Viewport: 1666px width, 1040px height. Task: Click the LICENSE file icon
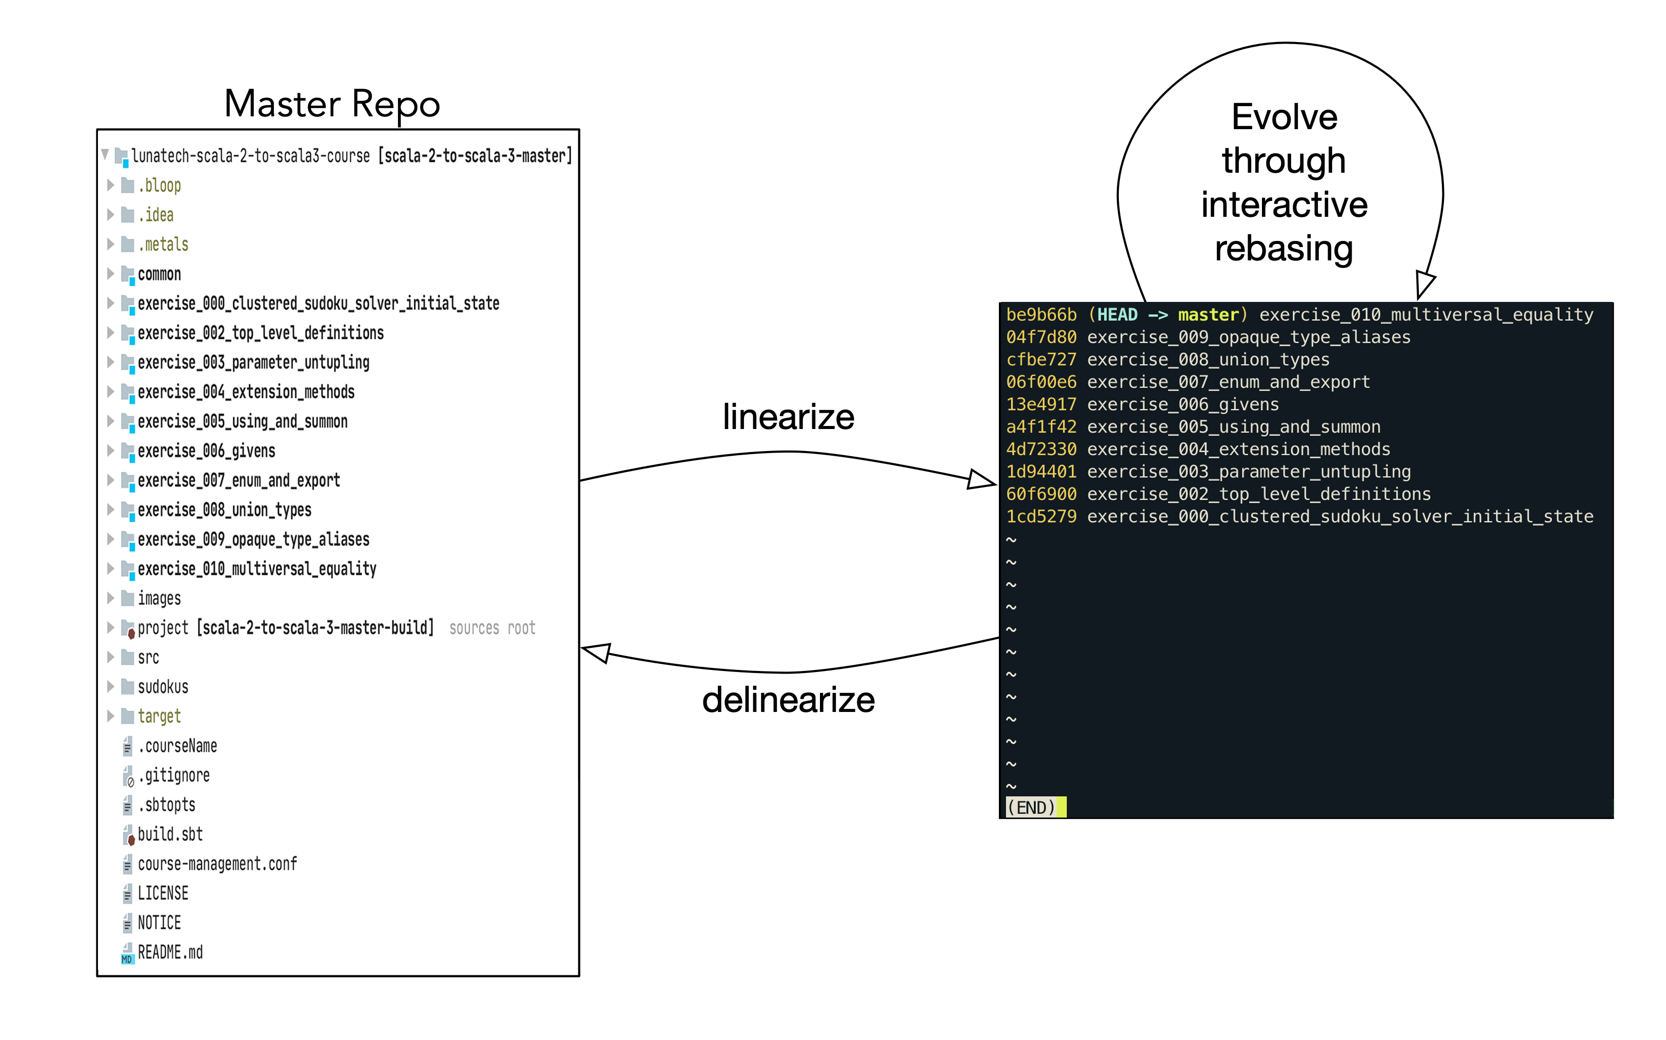pyautogui.click(x=127, y=893)
